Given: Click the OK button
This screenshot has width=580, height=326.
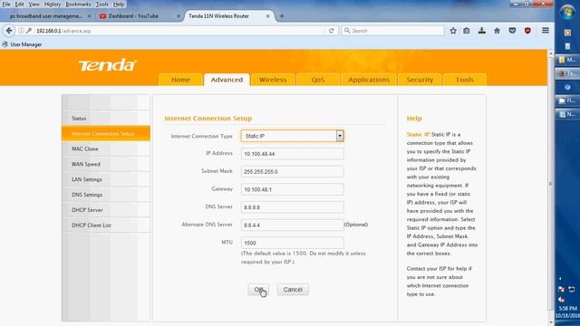Looking at the screenshot, I should [258, 290].
